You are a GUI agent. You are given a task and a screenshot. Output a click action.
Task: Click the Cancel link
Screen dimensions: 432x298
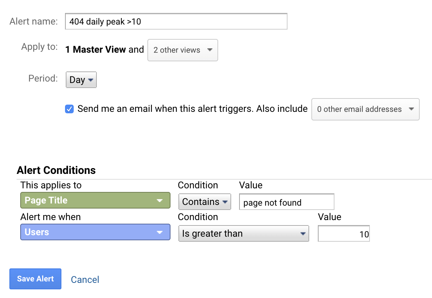[x=85, y=280]
